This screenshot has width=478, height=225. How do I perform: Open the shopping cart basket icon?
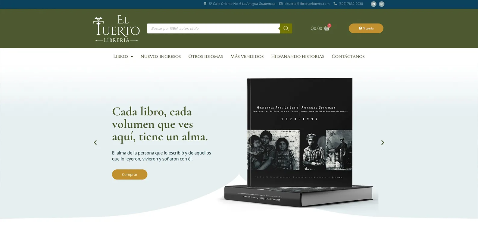(x=326, y=28)
